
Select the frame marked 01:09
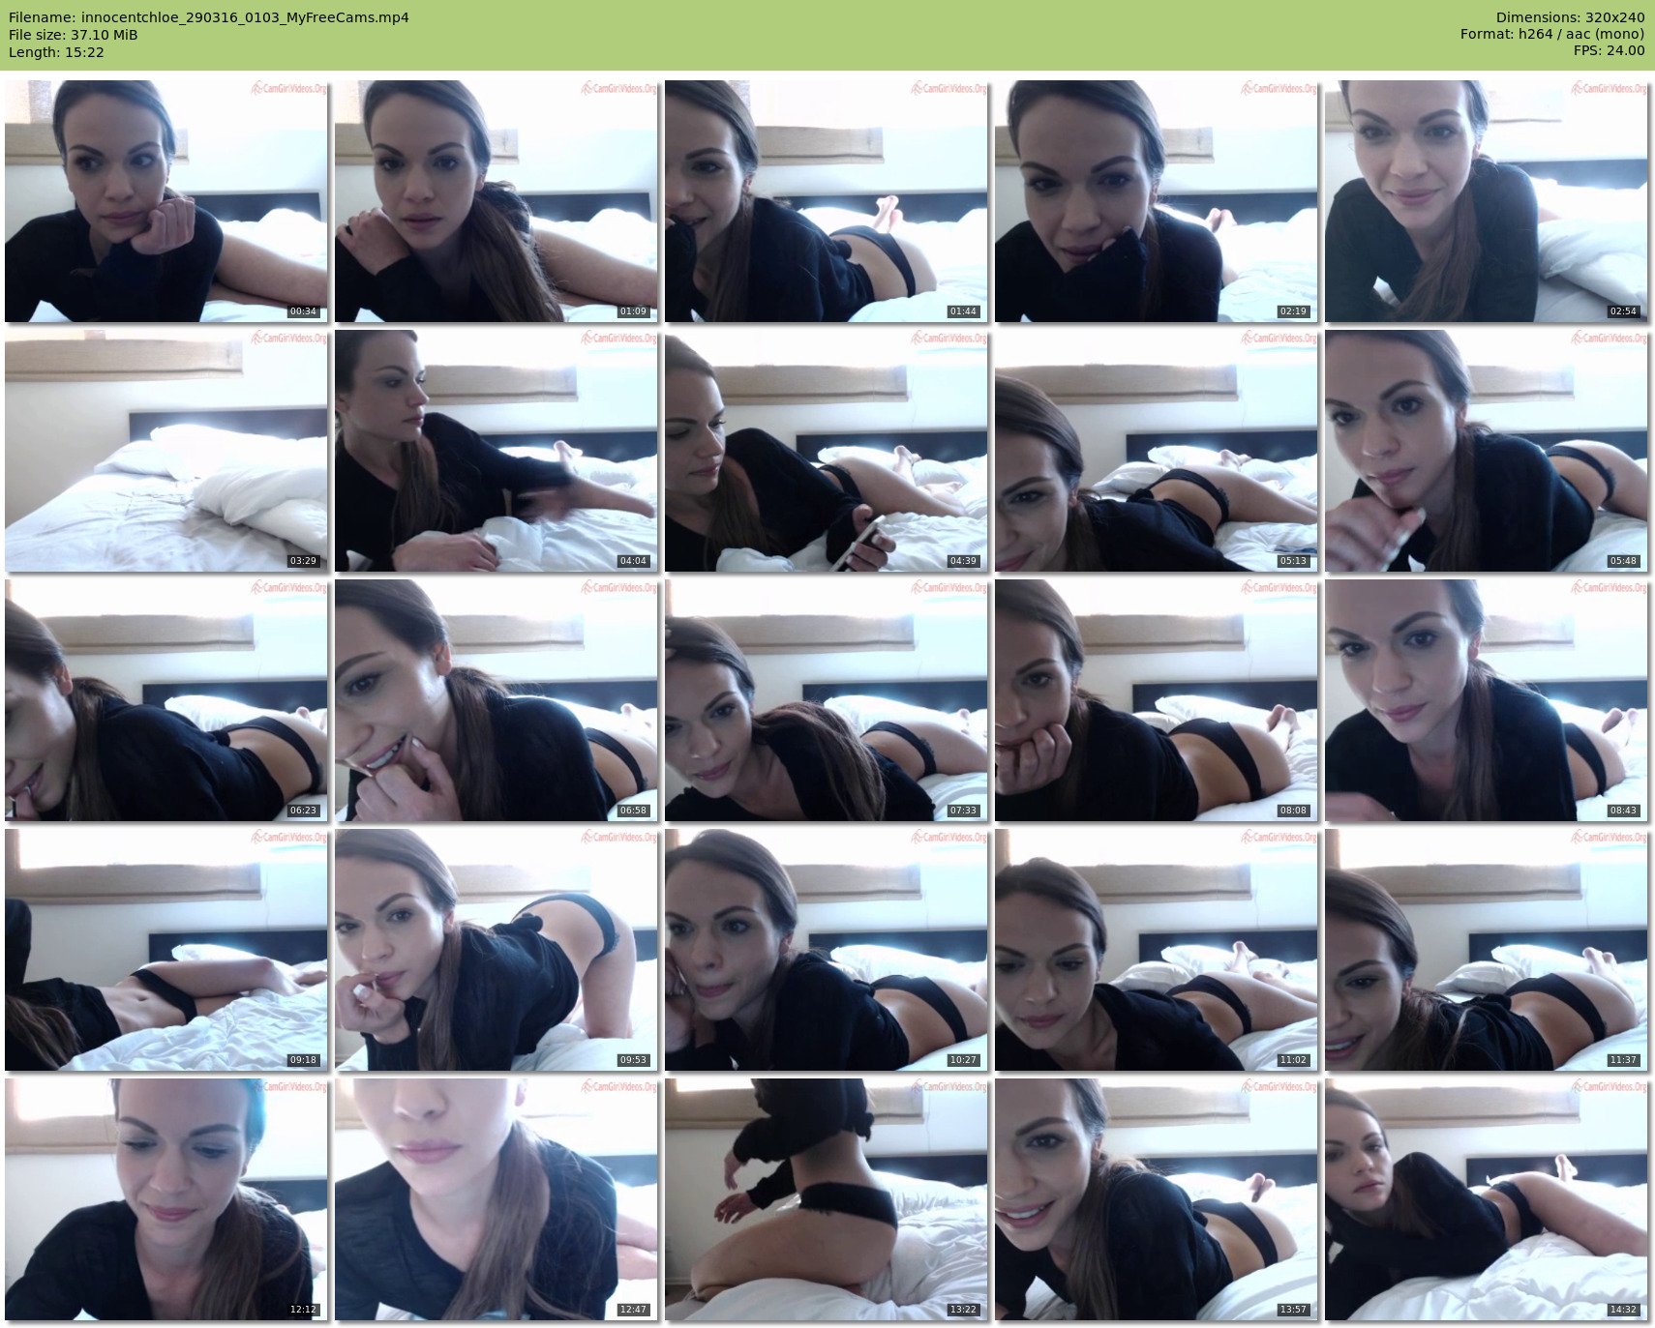[496, 201]
